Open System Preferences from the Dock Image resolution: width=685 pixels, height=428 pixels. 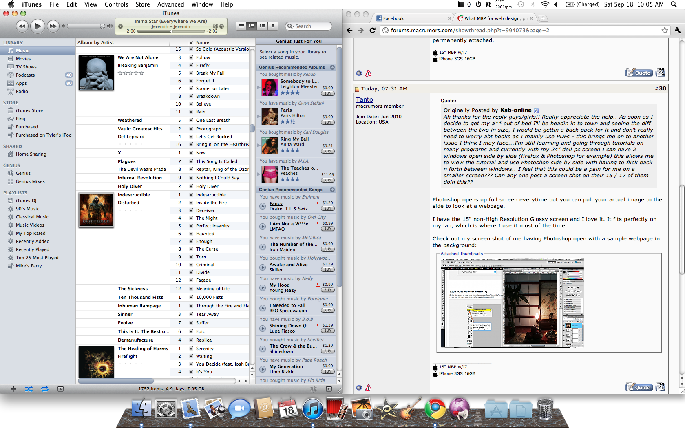pyautogui.click(x=166, y=409)
